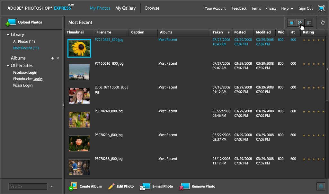Collapse the Library tree section
Viewport: 329px width, 194px height.
pyautogui.click(x=8, y=35)
